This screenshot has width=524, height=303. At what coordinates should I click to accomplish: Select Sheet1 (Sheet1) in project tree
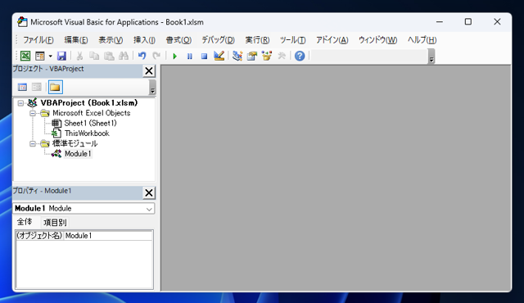point(91,124)
